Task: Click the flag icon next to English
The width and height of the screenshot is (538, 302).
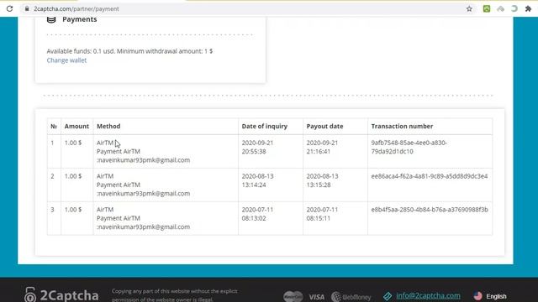Action: click(x=478, y=296)
